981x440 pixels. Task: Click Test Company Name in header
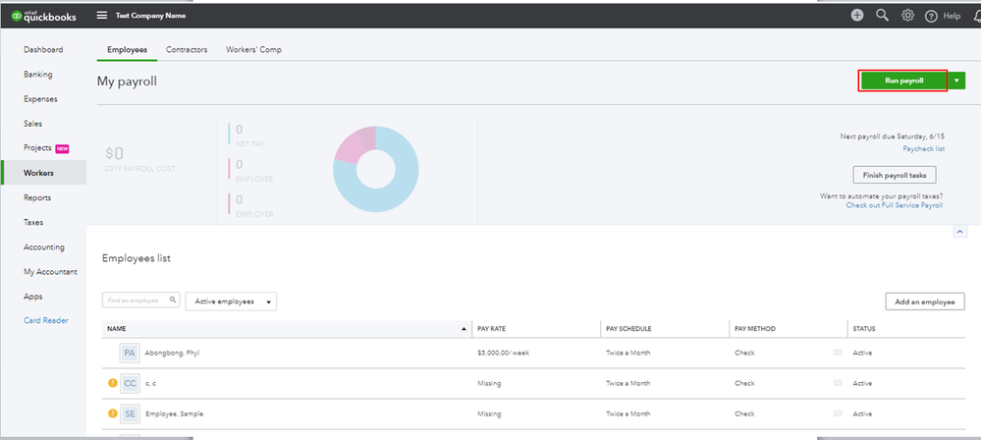tap(150, 16)
